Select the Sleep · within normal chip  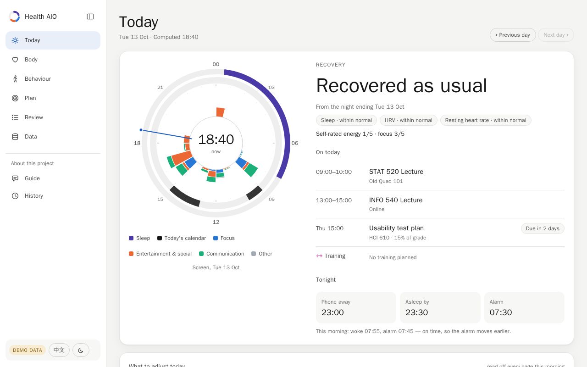(x=346, y=120)
